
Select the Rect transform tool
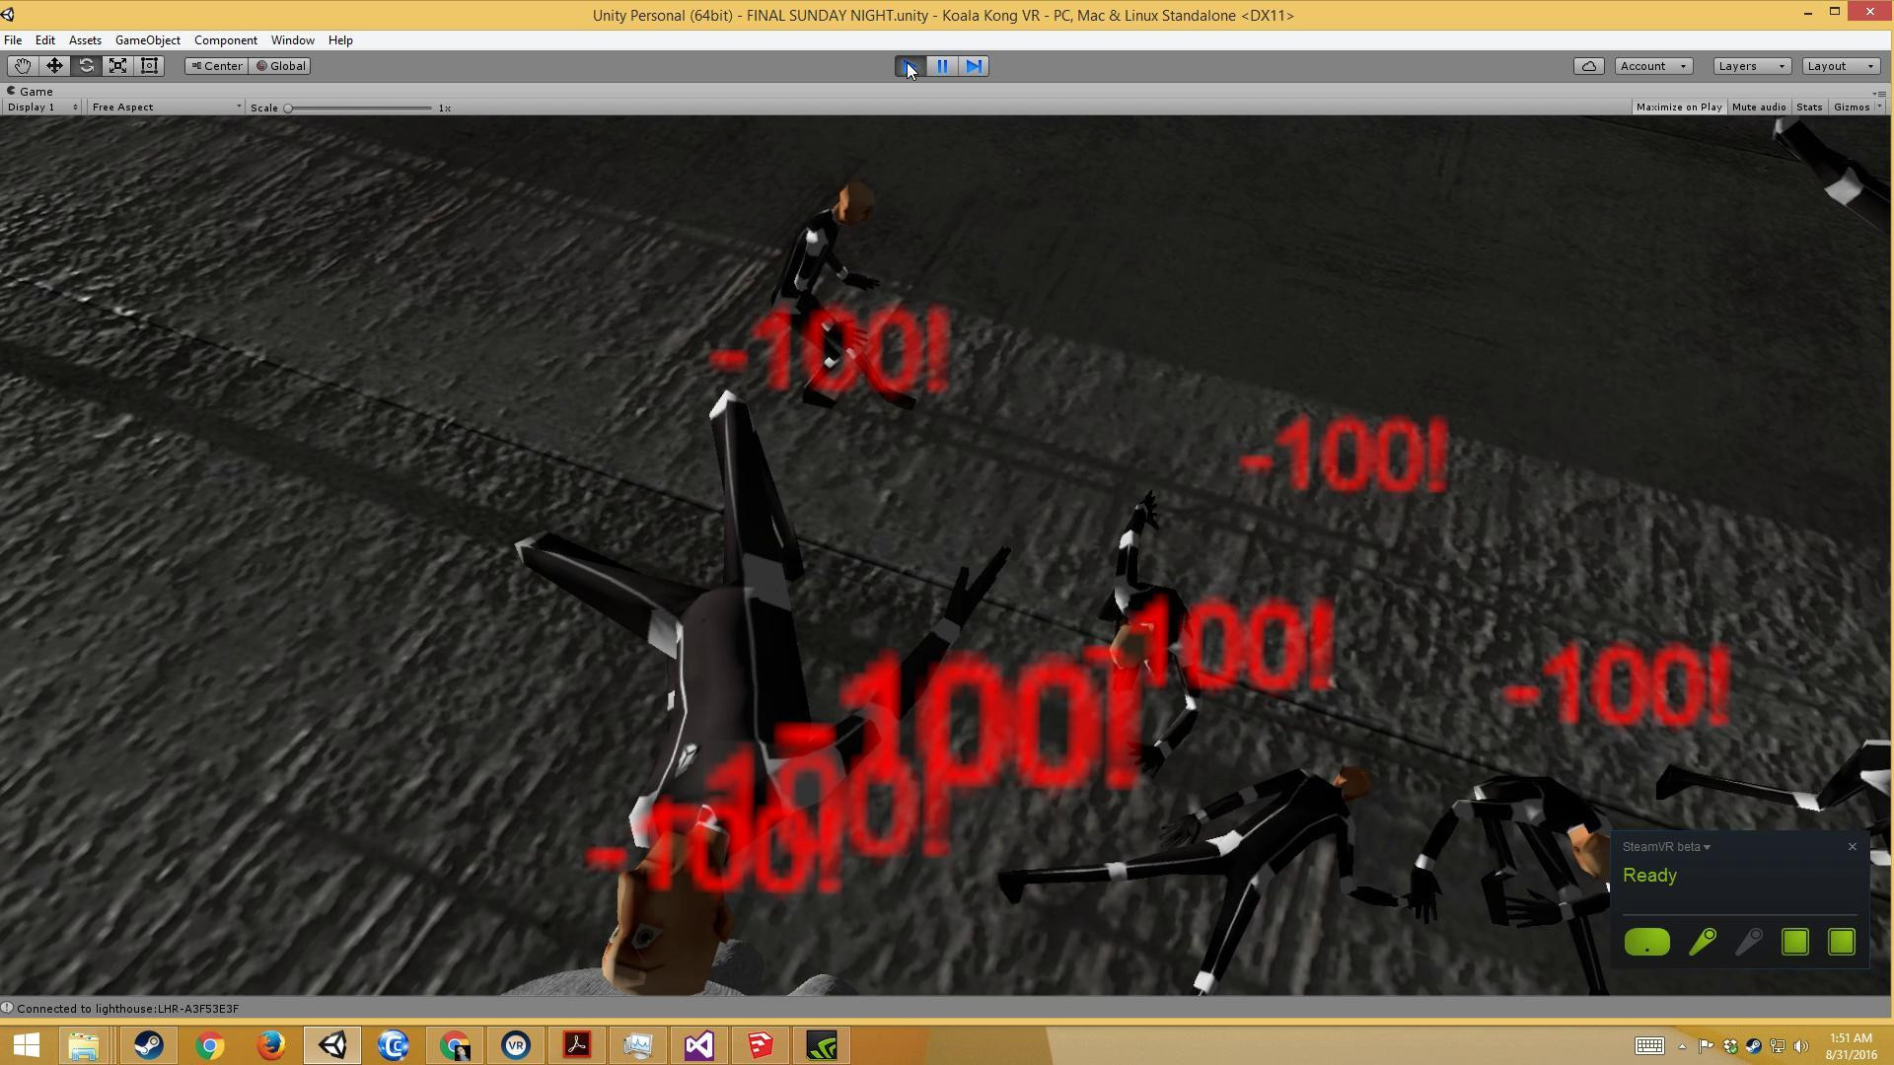(x=150, y=66)
